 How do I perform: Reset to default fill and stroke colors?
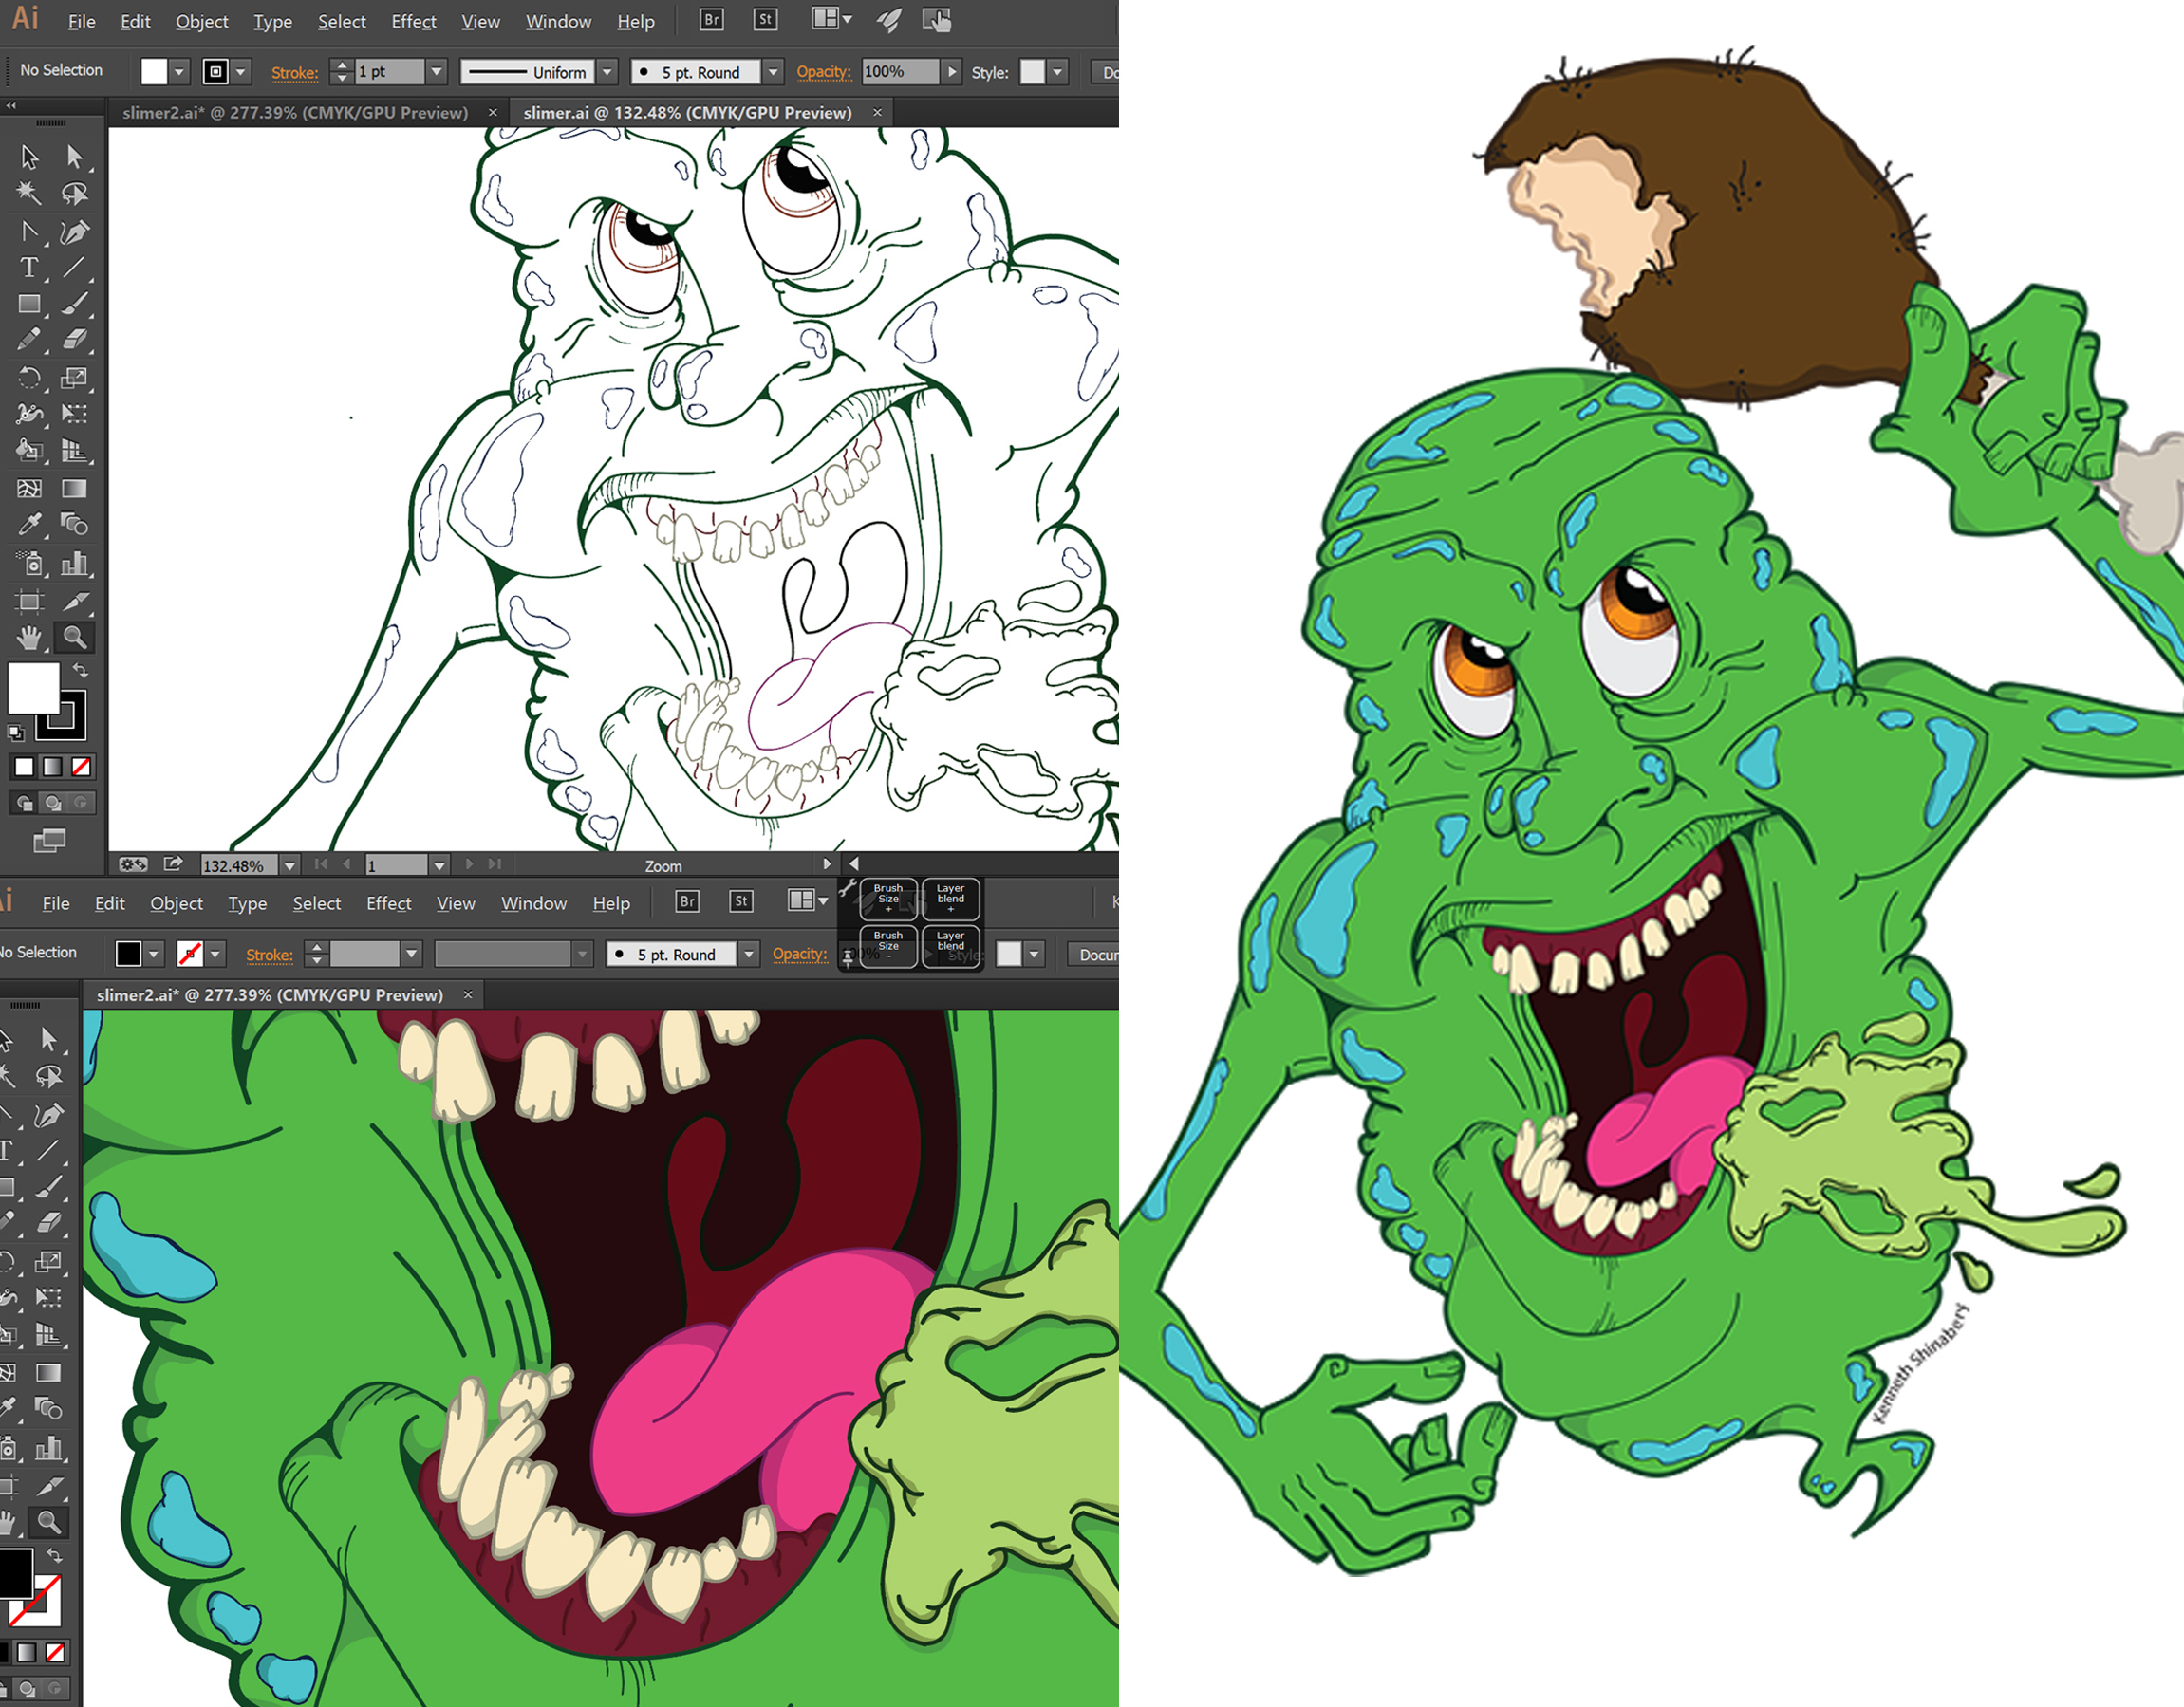[15, 733]
